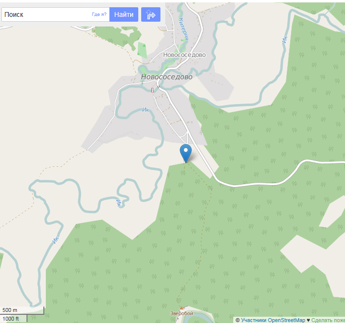Click the marsh symbol below Китерня label

click(x=183, y=40)
